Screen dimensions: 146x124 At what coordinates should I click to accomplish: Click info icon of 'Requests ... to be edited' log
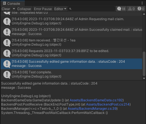pos(7,53)
